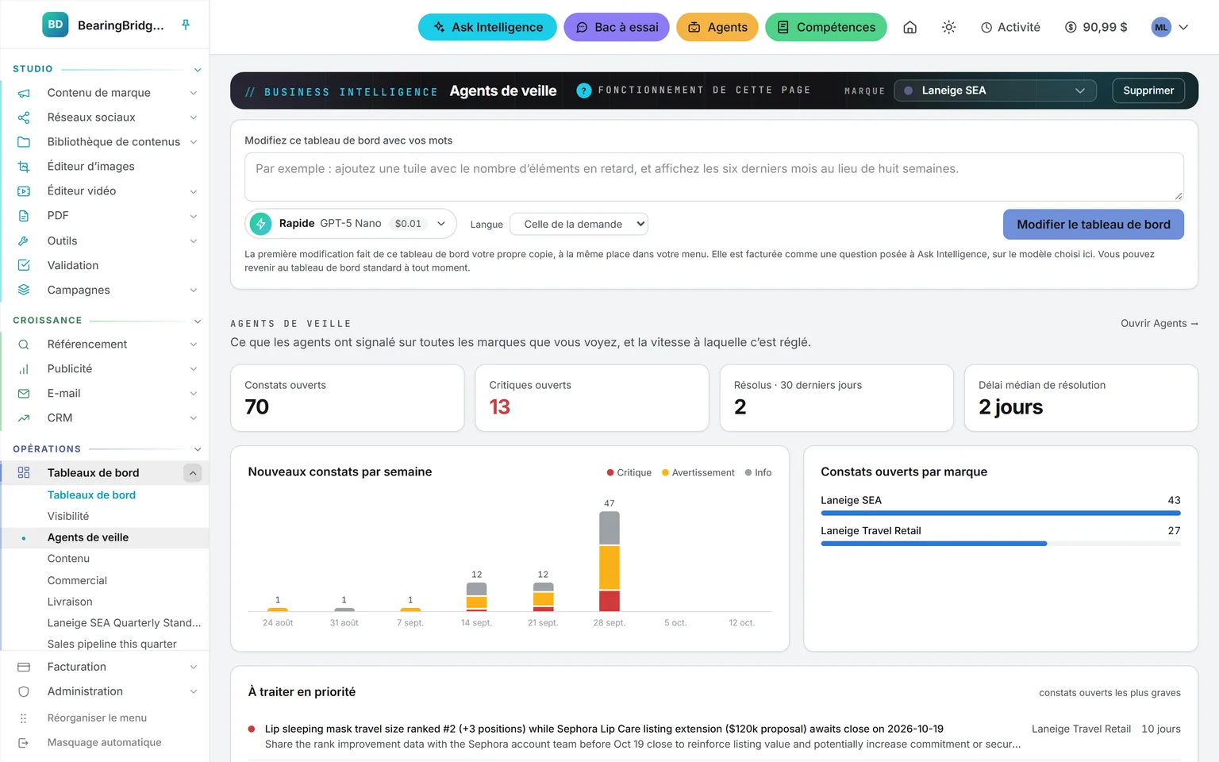Open the Rapide GPT-5 Nano model selector

(351, 224)
